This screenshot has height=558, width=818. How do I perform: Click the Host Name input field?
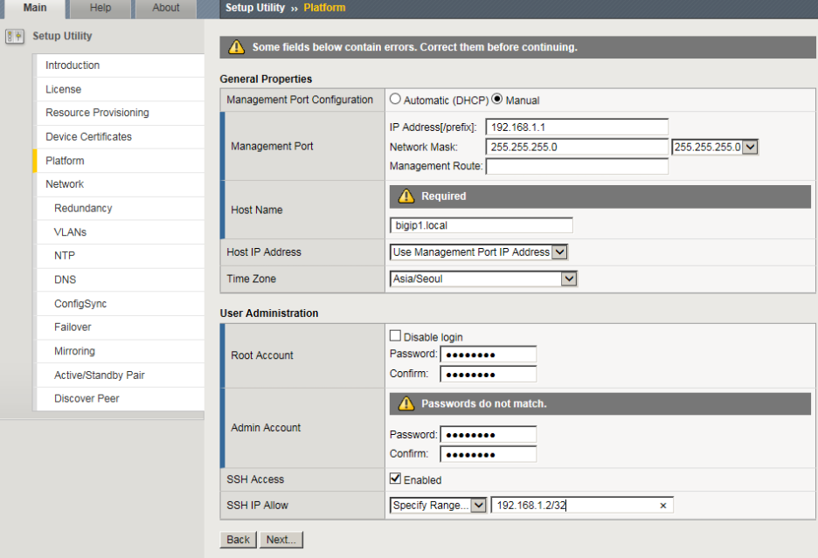(481, 225)
